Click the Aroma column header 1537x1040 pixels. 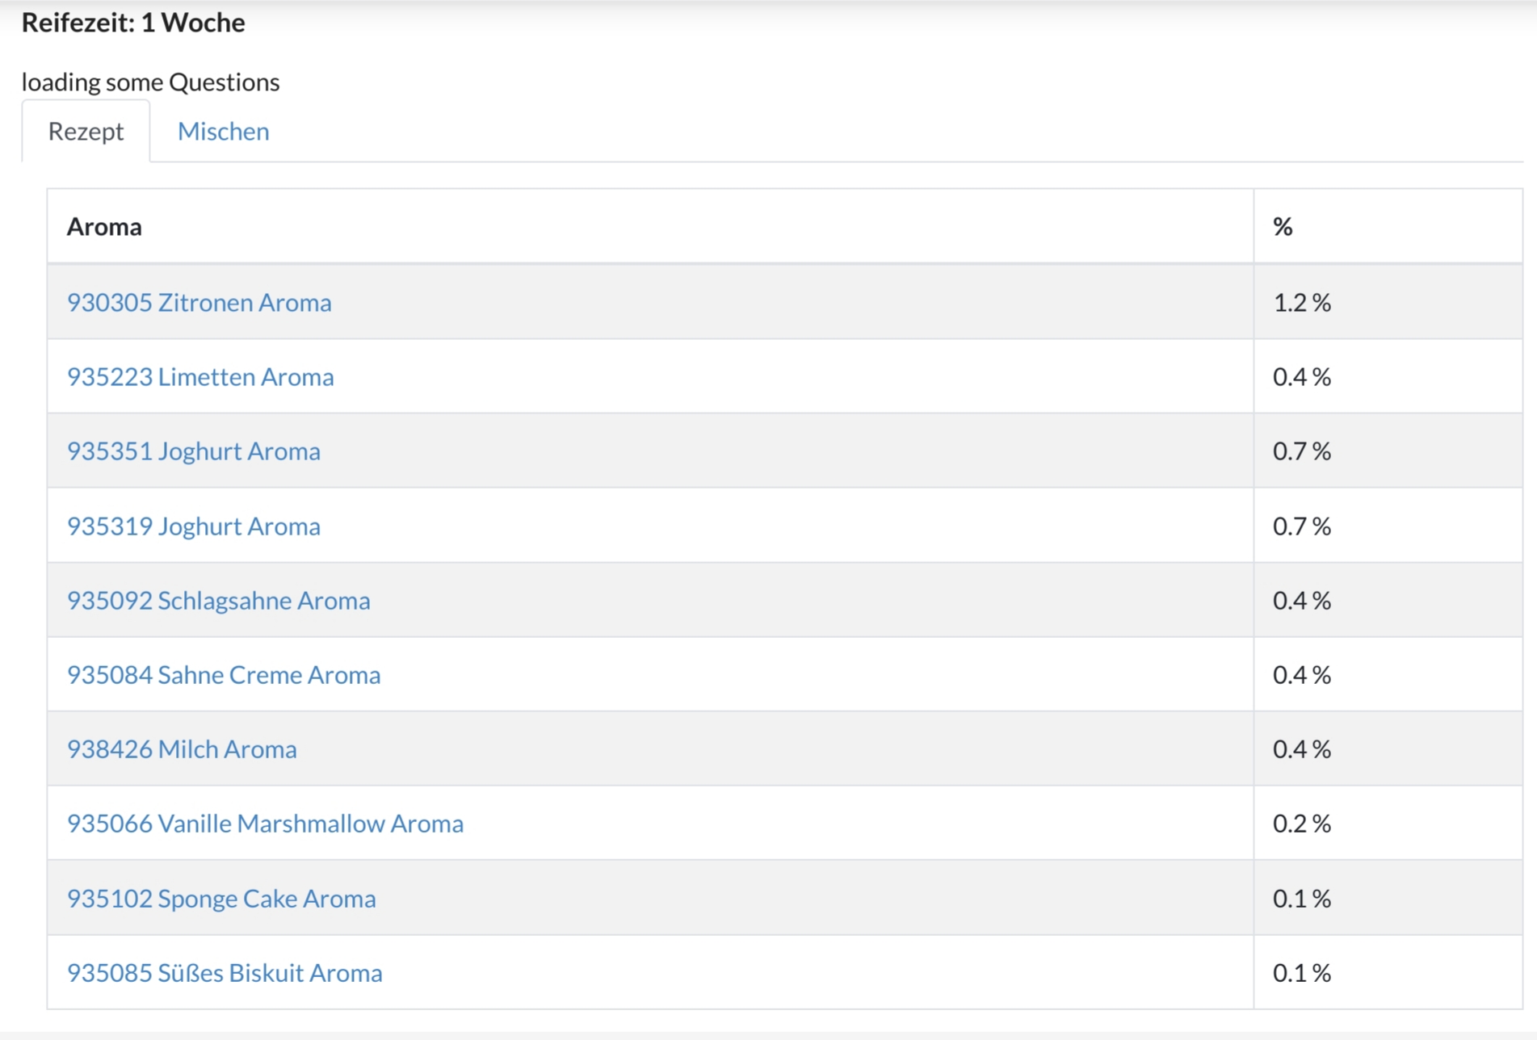coord(104,227)
